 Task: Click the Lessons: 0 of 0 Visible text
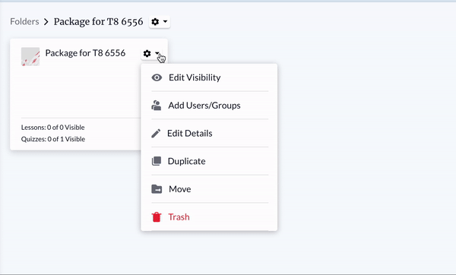click(x=52, y=128)
